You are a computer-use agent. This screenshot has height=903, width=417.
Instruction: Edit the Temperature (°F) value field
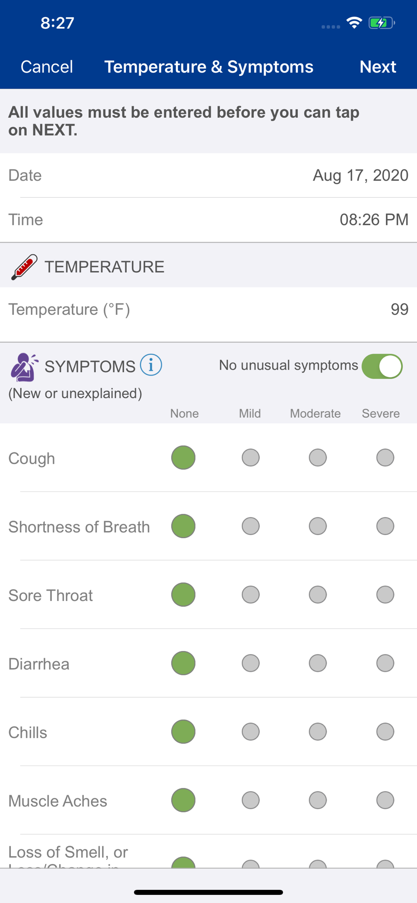click(x=208, y=310)
